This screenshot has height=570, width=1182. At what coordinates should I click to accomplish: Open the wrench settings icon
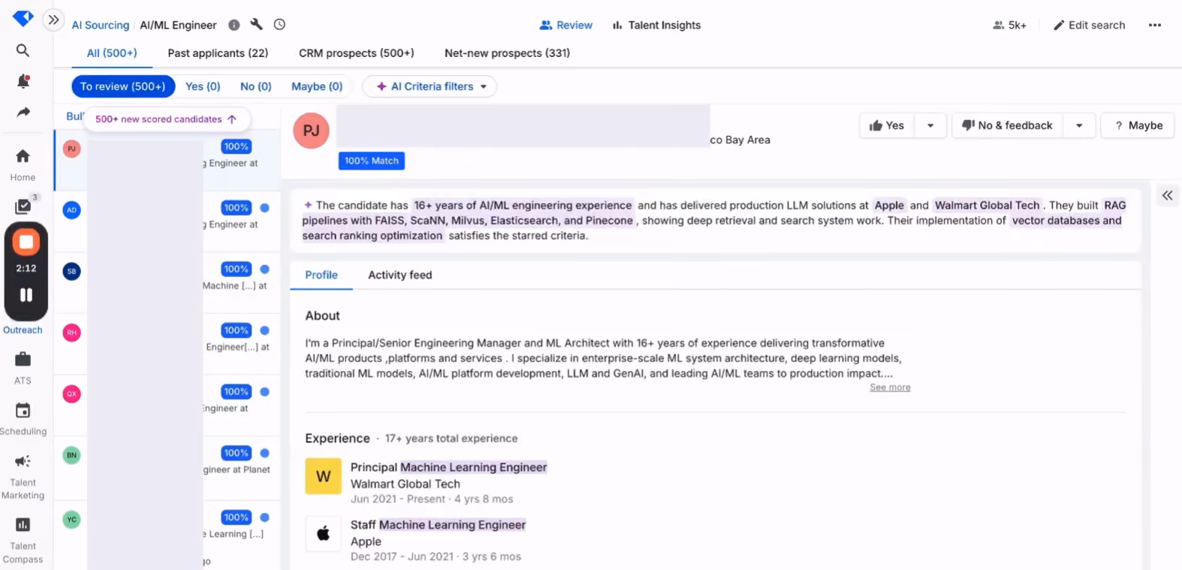click(257, 25)
